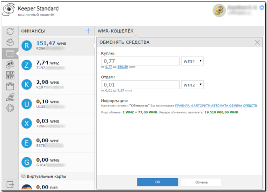Select the X wallet circle icon
The image size is (267, 192).
[x=27, y=123]
